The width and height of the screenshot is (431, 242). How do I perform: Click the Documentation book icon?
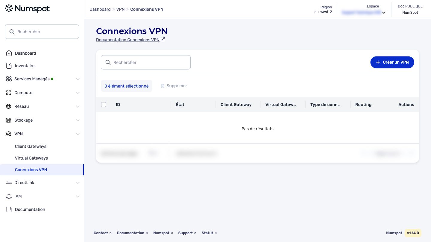[9, 209]
